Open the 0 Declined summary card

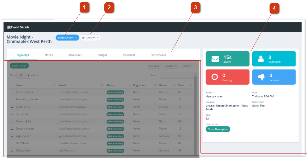(274, 77)
